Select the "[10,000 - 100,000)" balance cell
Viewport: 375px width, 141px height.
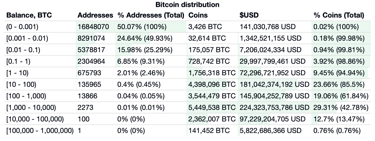tap(35, 119)
